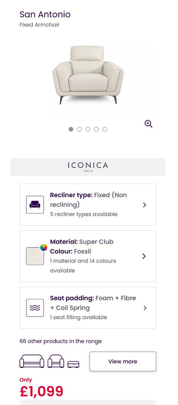Click the armchair recliner type icon
This screenshot has height=405, width=178.
[35, 205]
